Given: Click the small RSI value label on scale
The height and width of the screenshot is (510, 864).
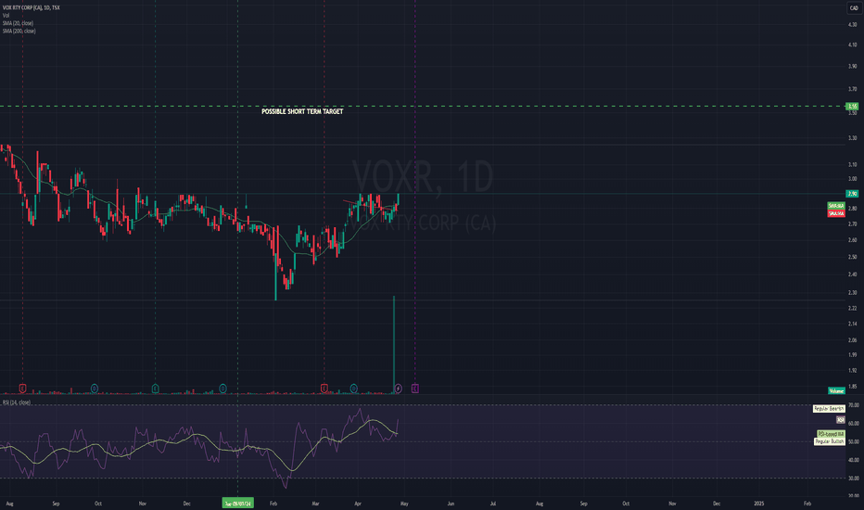Looking at the screenshot, I should click(841, 420).
